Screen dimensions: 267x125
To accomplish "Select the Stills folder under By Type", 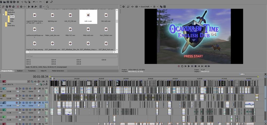I will [x=12, y=21].
